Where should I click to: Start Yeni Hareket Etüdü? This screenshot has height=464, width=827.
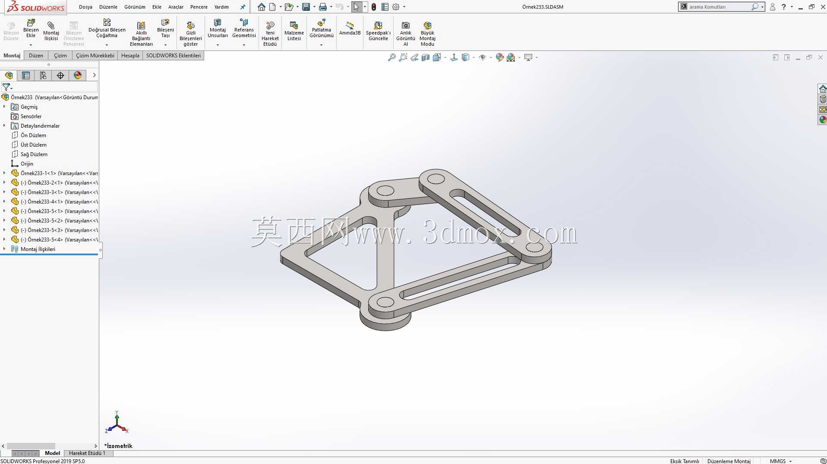tap(270, 33)
